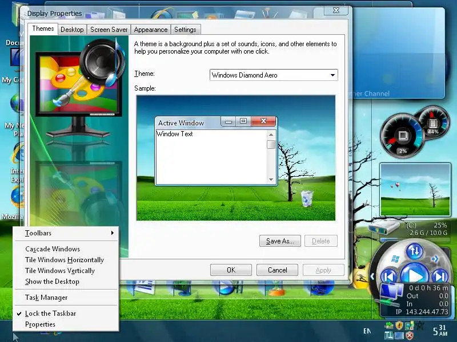Open the Appearance tab
Screen dimensions: 457x342
pos(151,30)
